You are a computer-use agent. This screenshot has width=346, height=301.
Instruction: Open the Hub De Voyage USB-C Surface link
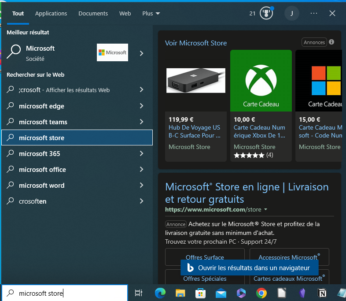click(195, 131)
